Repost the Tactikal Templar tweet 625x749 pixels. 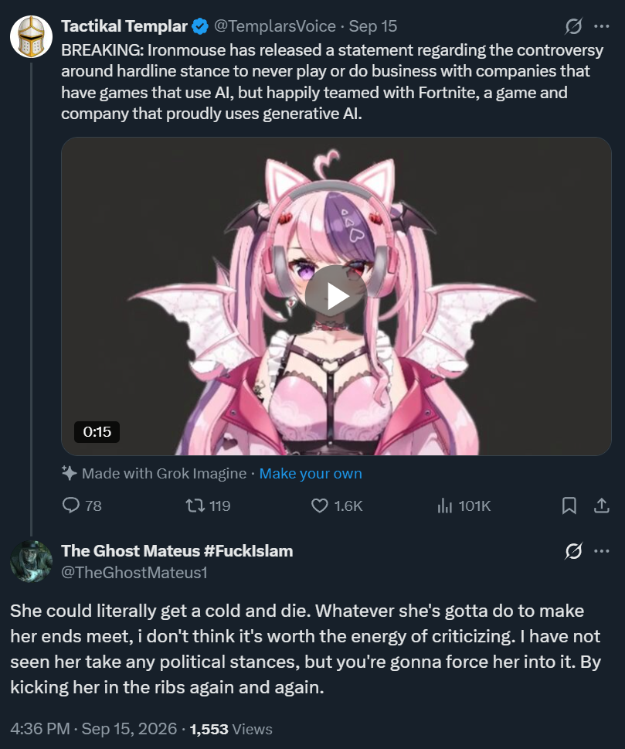point(208,506)
